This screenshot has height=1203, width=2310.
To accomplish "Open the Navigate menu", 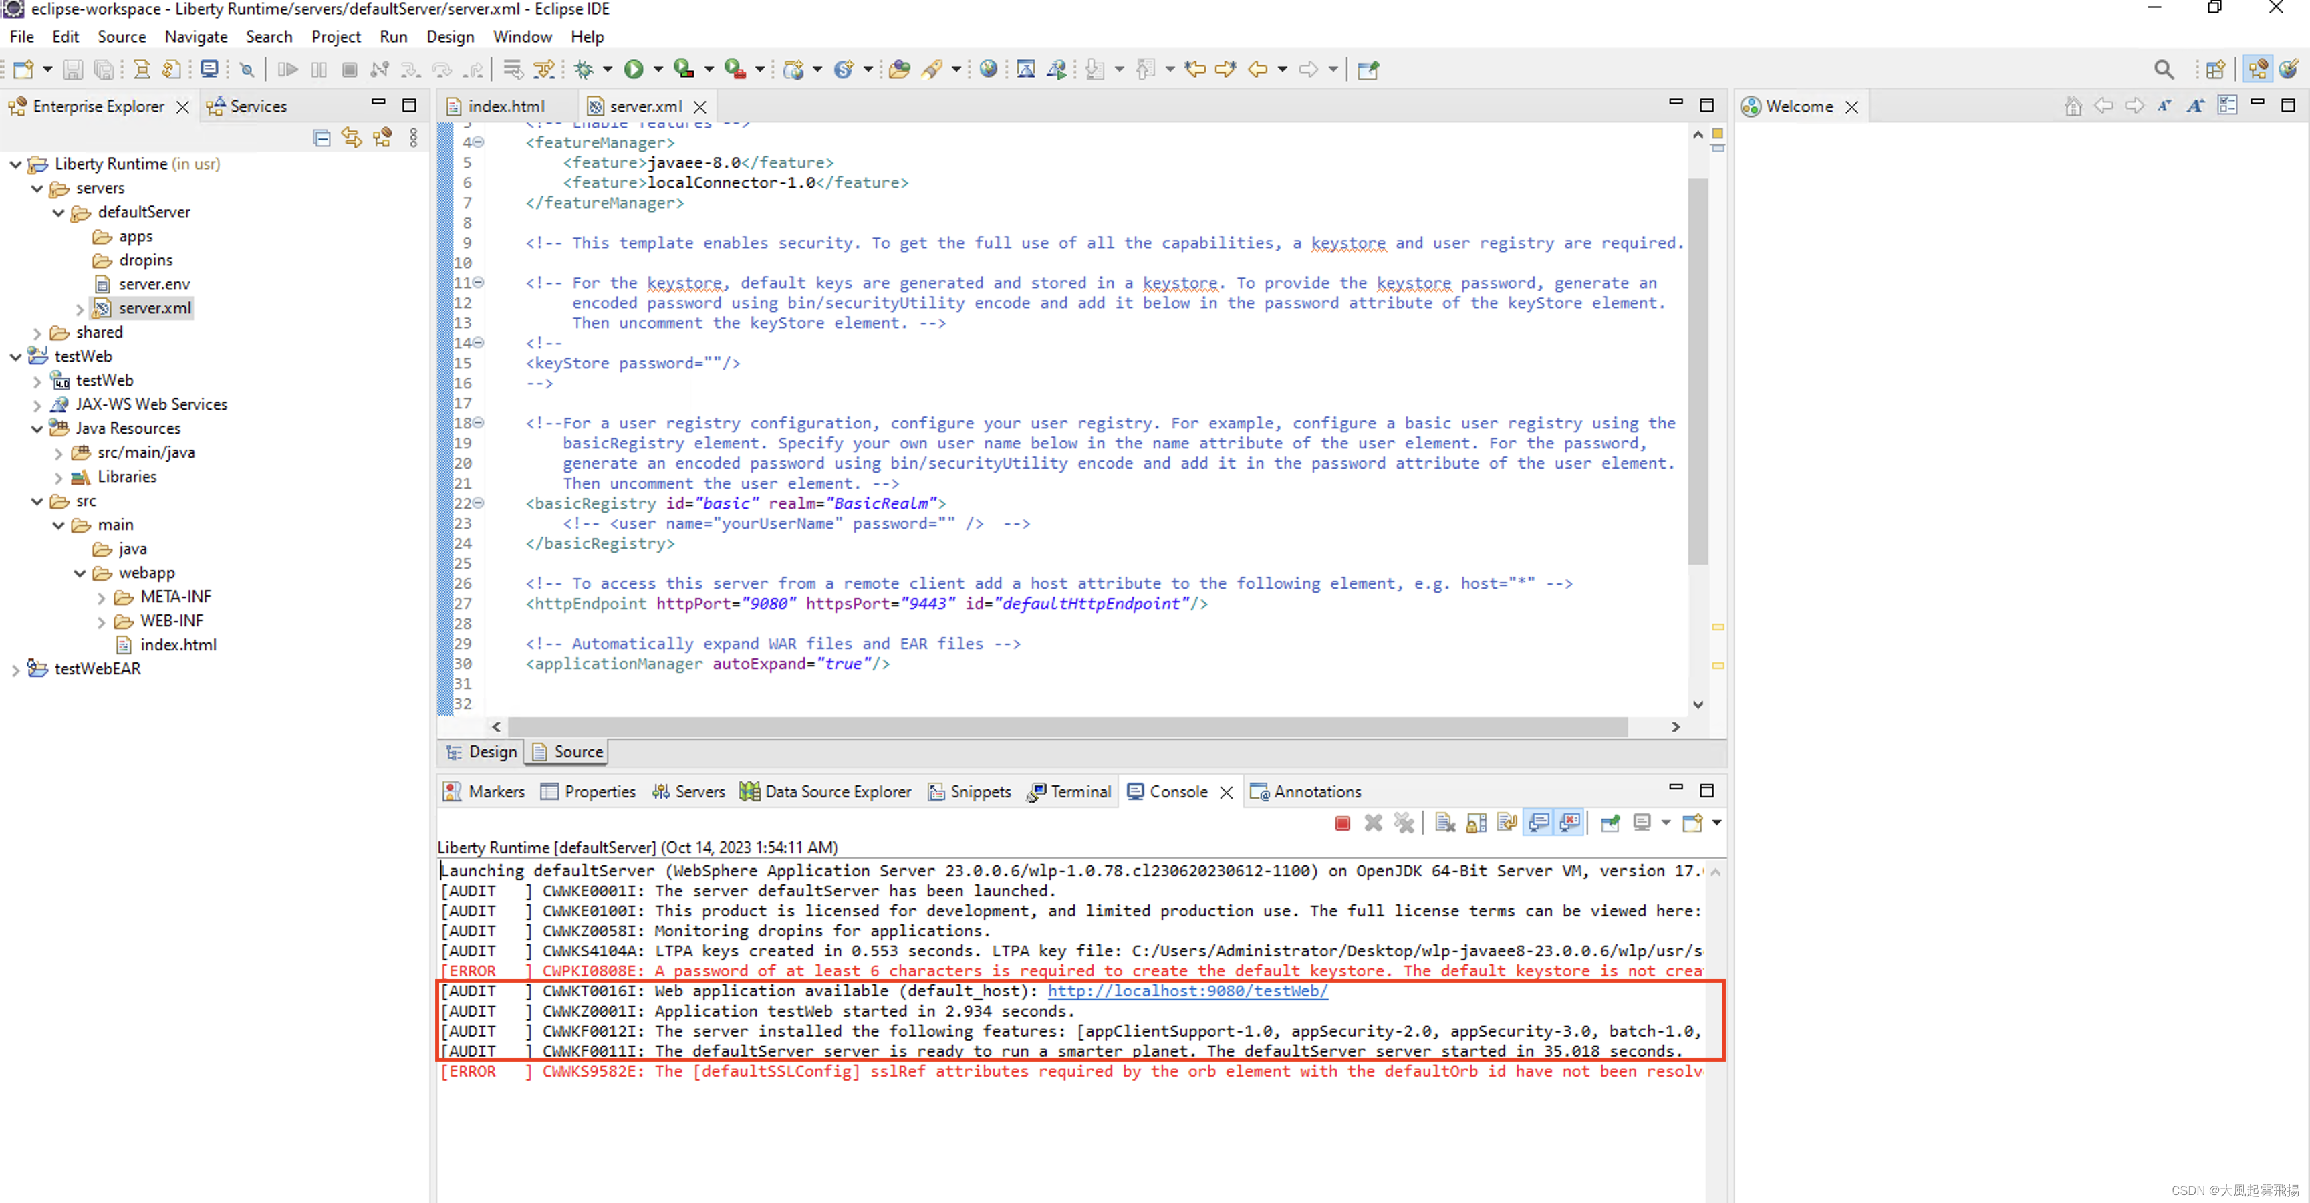I will pyautogui.click(x=197, y=37).
